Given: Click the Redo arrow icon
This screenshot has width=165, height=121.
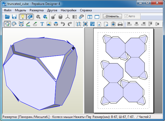Looking at the screenshot, I should tap(70, 24).
